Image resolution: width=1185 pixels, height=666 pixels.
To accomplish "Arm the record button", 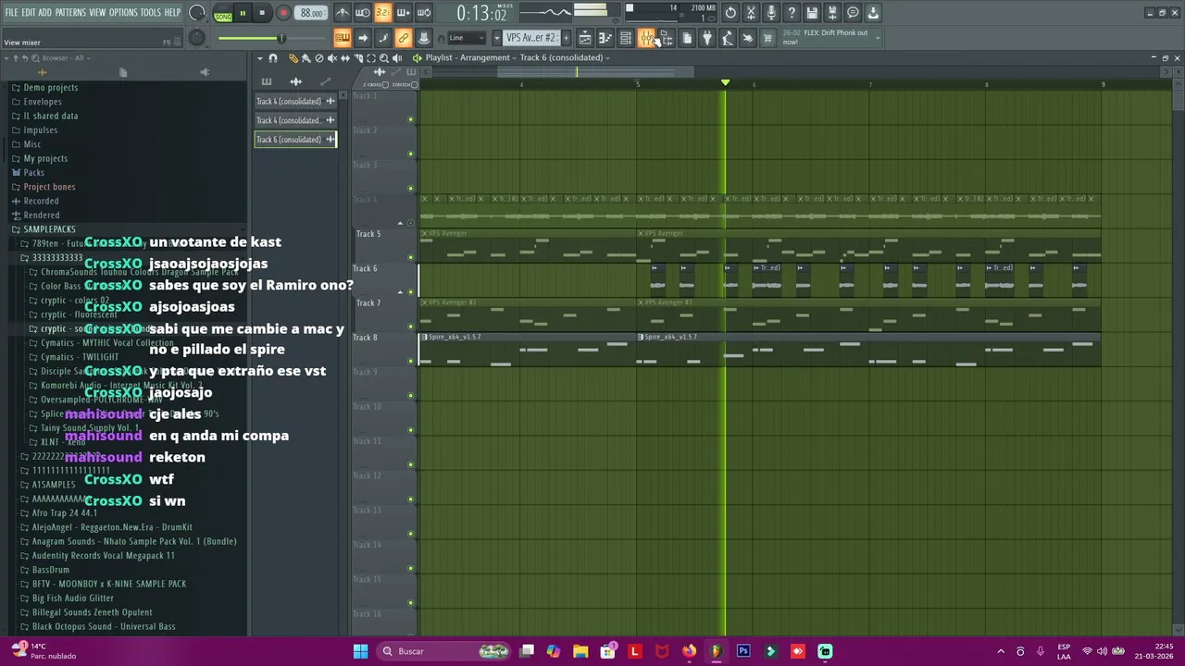I will click(283, 14).
